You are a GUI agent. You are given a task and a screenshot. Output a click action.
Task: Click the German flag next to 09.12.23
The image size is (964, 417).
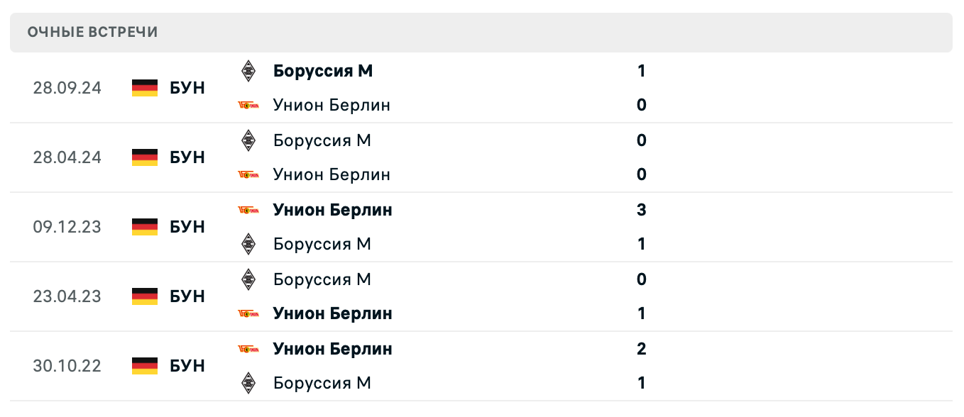point(144,226)
